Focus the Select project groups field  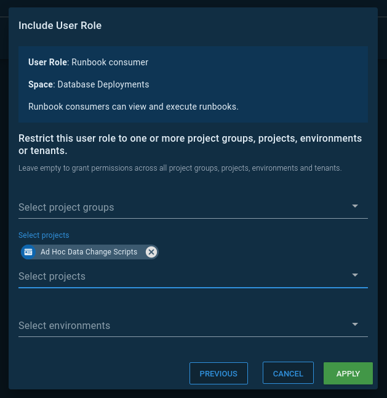point(178,207)
